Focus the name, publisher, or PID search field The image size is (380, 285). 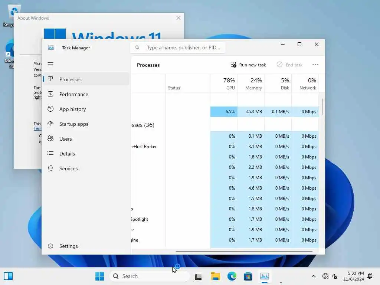click(x=178, y=47)
